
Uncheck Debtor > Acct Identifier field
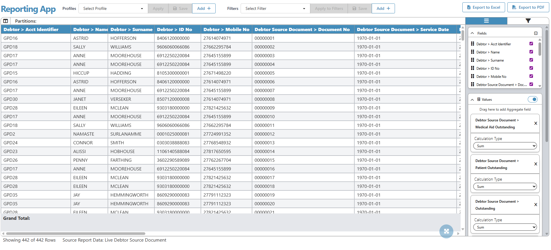coord(531,44)
